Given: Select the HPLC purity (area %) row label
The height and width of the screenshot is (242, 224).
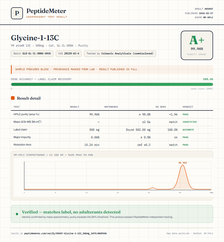Looking at the screenshot, I should tap(26, 114).
